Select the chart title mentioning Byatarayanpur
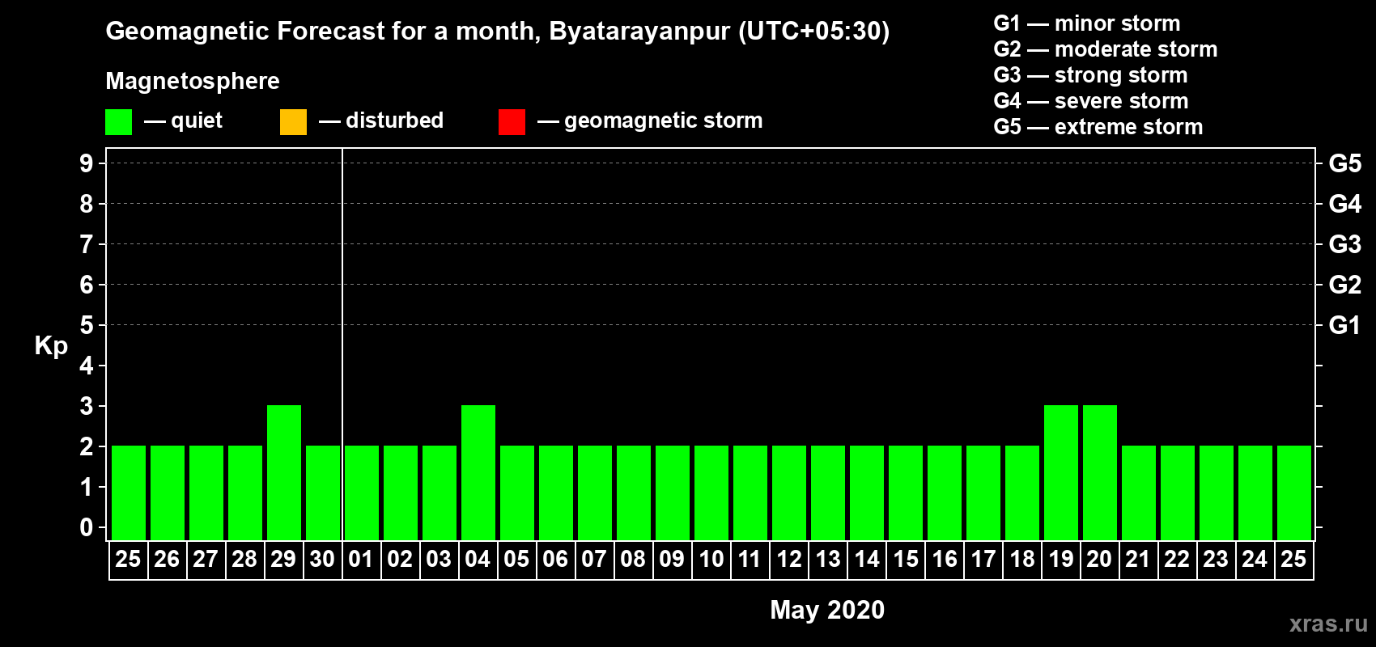Viewport: 1376px width, 647px height. click(497, 32)
